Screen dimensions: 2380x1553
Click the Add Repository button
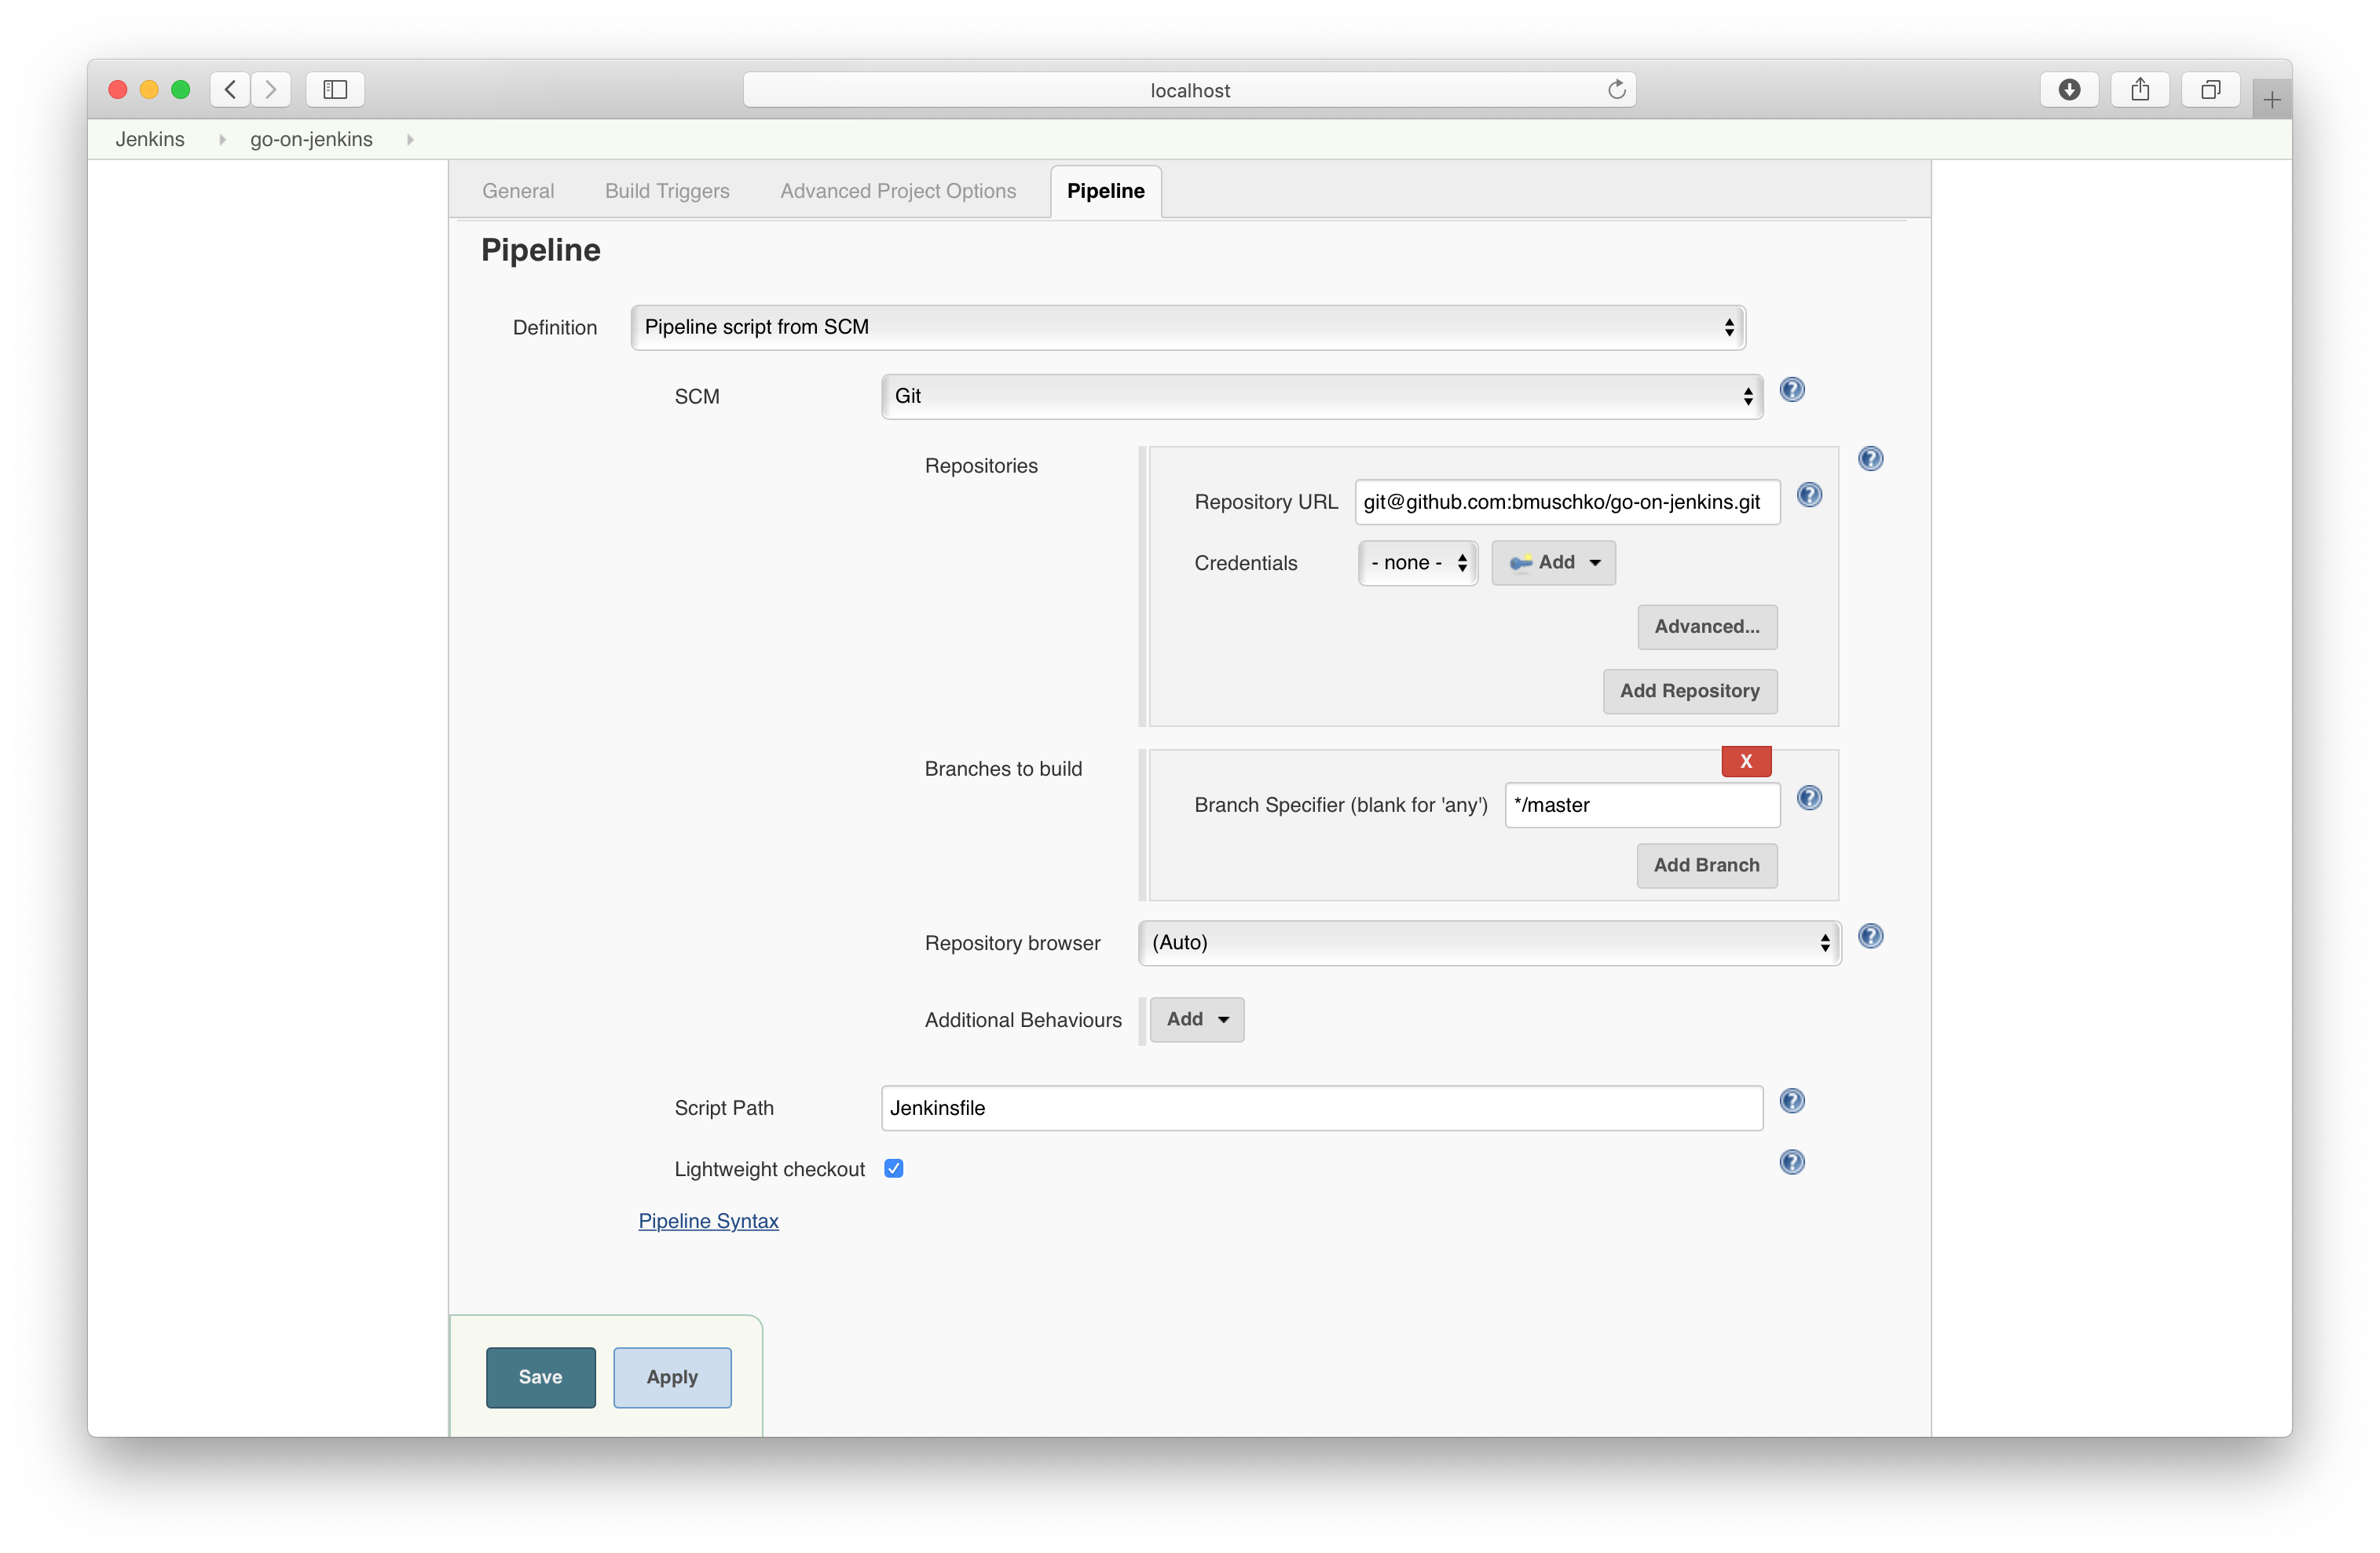[1688, 691]
